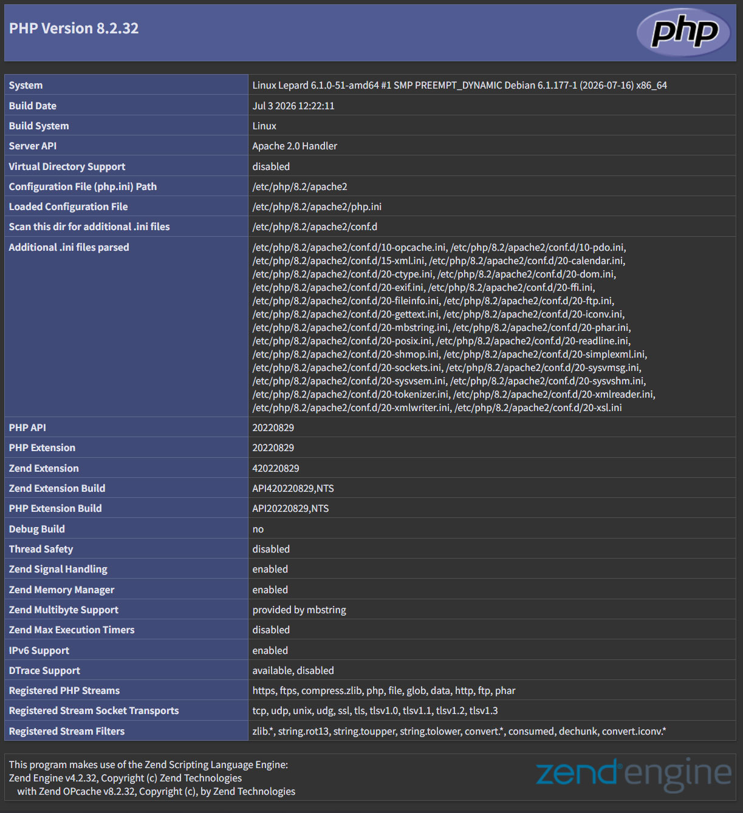Click the 20-xsl.ini path entry
Image resolution: width=743 pixels, height=813 pixels.
coord(538,408)
